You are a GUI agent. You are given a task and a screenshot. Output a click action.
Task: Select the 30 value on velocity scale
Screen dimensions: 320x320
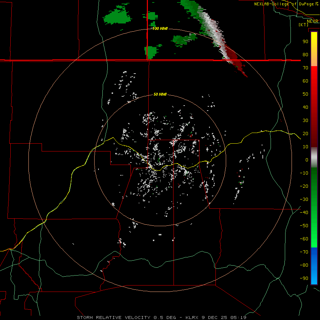tap(305, 121)
